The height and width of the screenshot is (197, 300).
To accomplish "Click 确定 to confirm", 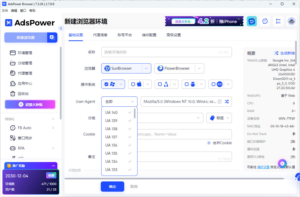I will click(112, 187).
